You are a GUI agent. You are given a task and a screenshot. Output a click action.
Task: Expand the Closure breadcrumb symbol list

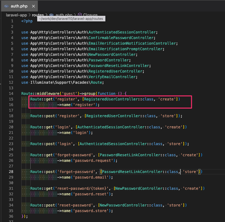pos(90,15)
